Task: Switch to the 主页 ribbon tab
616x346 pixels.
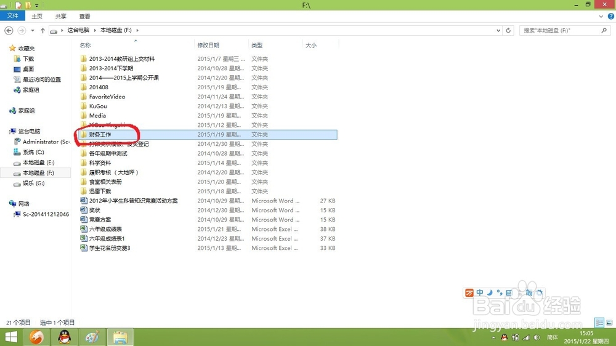Action: coord(37,16)
